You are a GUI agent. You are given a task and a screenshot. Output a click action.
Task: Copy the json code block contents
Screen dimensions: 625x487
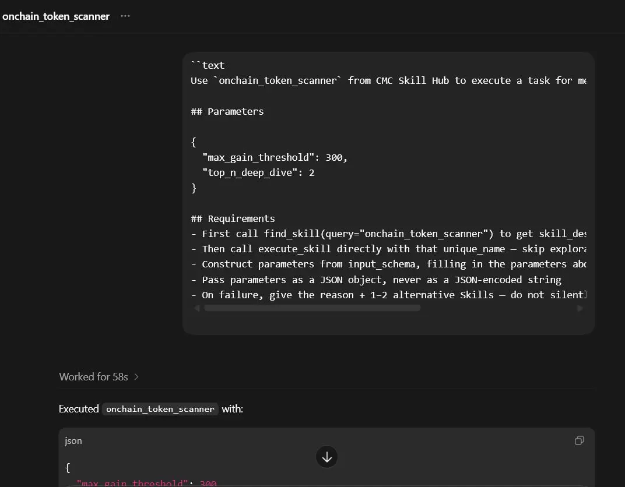pos(579,440)
